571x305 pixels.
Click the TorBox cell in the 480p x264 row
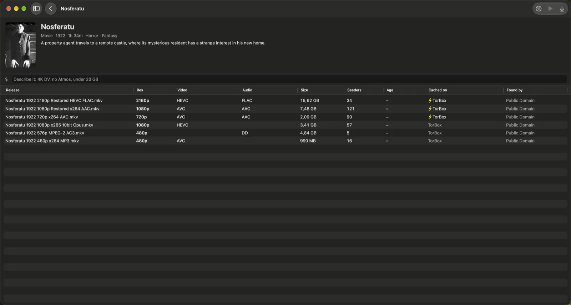click(x=435, y=141)
